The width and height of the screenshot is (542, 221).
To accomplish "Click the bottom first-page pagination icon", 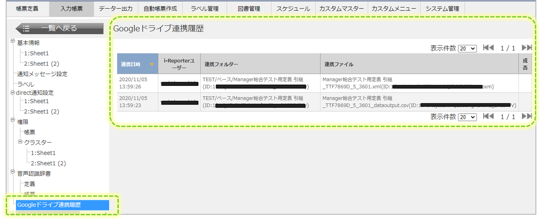I will tap(488, 117).
